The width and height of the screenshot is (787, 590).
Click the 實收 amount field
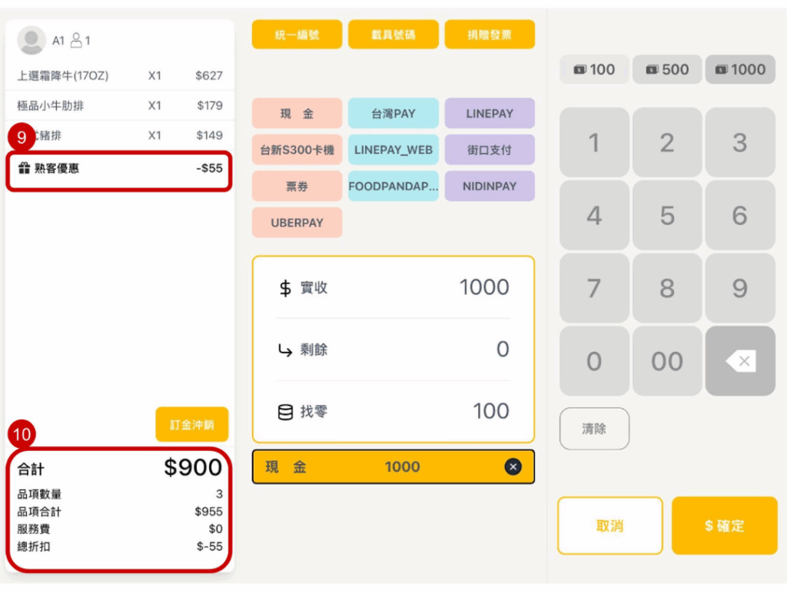[x=393, y=287]
